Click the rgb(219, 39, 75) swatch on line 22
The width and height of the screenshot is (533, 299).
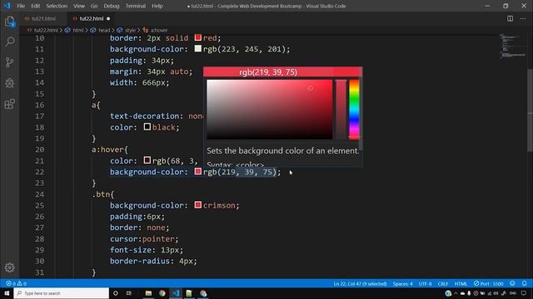click(198, 172)
